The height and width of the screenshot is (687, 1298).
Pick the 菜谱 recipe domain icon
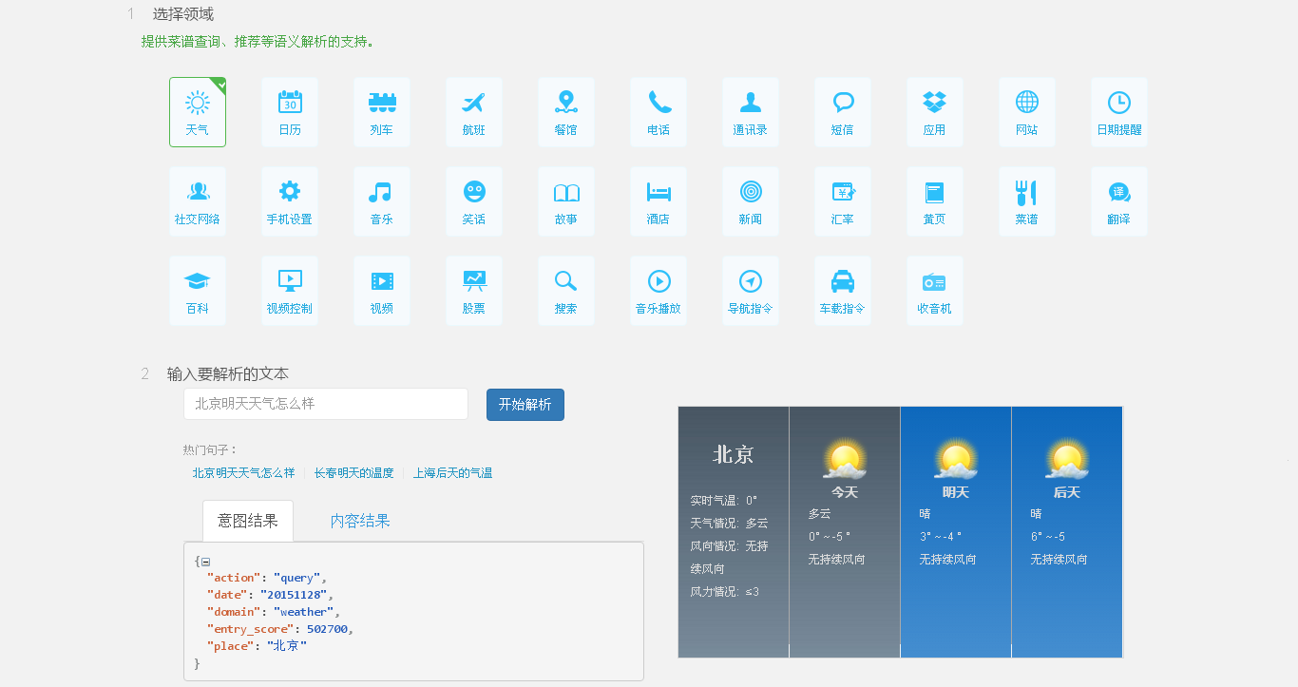coord(1027,201)
